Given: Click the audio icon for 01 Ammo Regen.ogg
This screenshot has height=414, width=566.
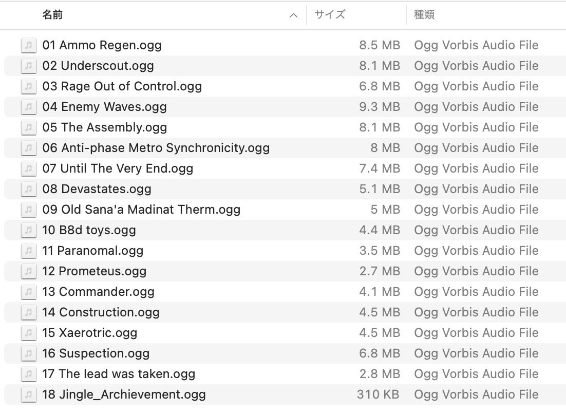Looking at the screenshot, I should 29,45.
